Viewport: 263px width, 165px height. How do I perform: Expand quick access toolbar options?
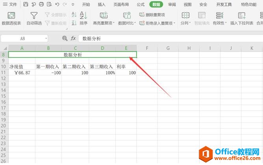click(x=73, y=5)
